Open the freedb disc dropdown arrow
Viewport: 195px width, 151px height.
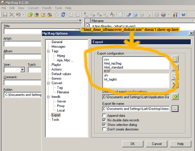pyautogui.click(x=169, y=15)
